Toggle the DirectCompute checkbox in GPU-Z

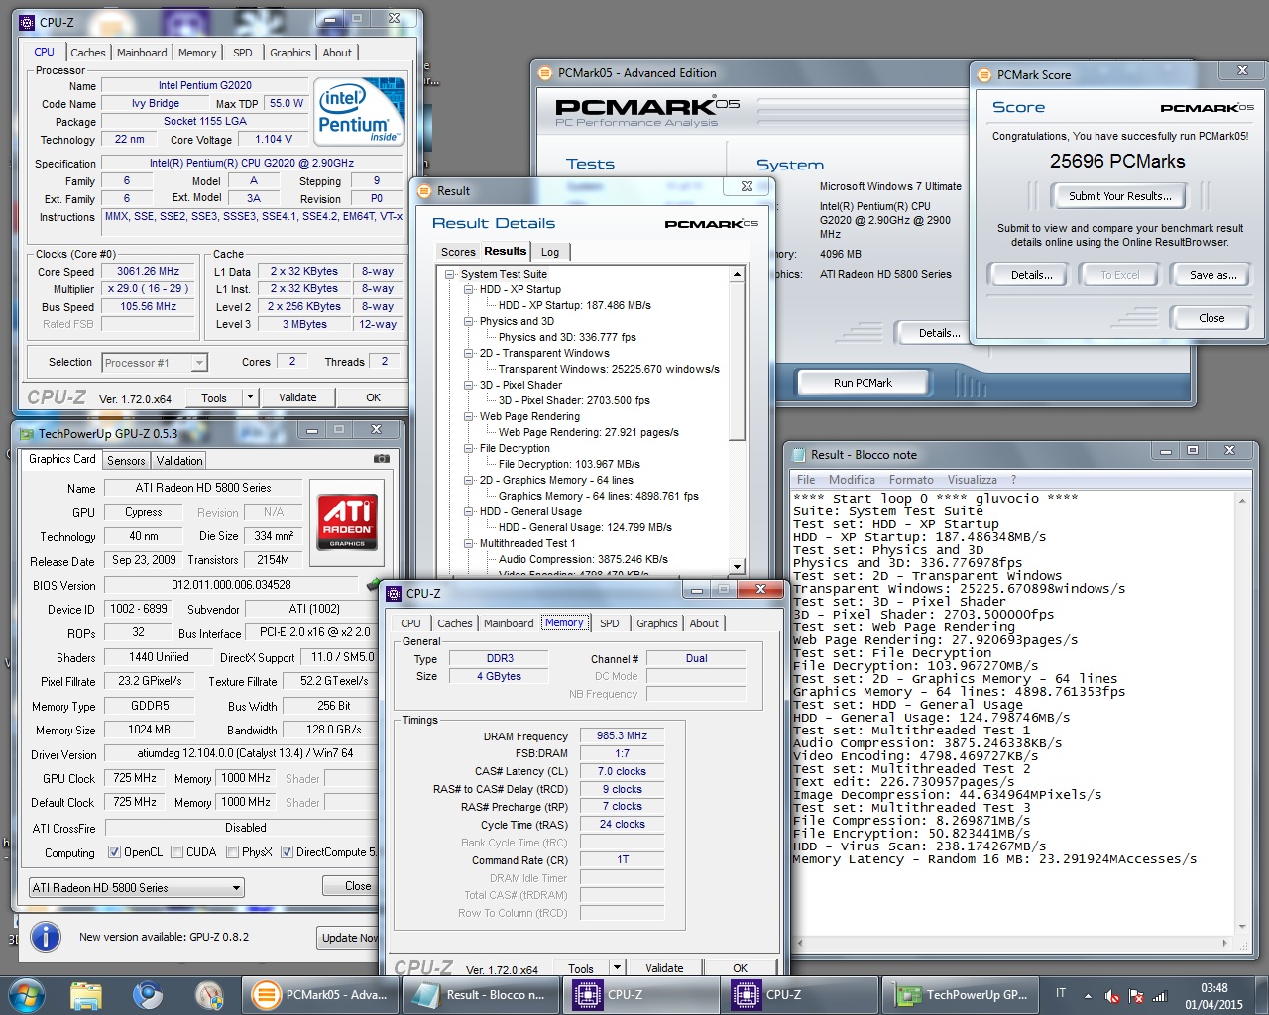(287, 852)
